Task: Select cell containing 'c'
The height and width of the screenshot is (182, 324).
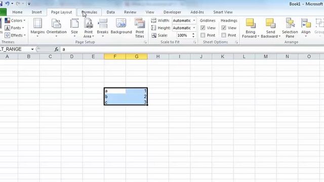Action: point(115,102)
